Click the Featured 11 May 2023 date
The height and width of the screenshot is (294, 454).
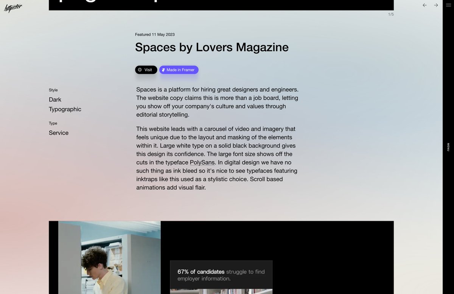pyautogui.click(x=155, y=34)
